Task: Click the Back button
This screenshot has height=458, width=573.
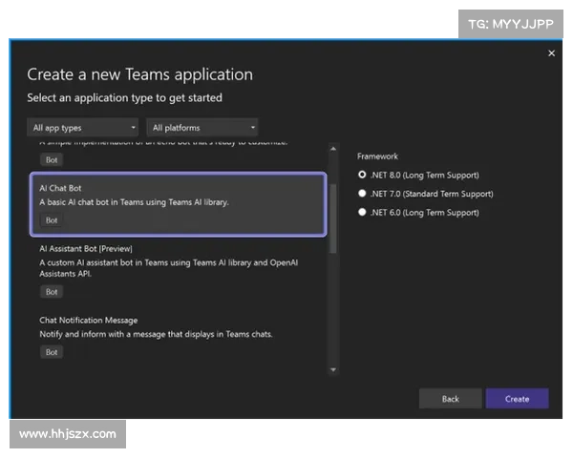Action: point(450,399)
